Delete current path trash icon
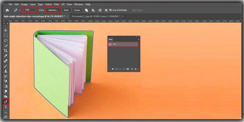Screen dimensions: 244x122 (136, 69)
